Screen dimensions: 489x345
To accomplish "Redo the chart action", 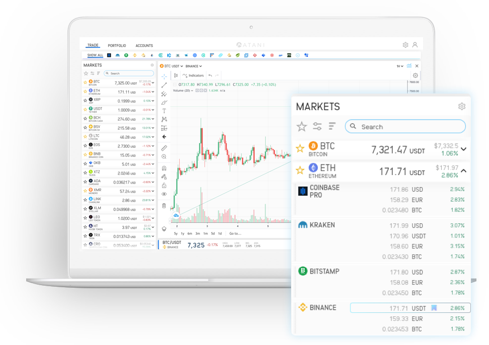I will tap(217, 75).
